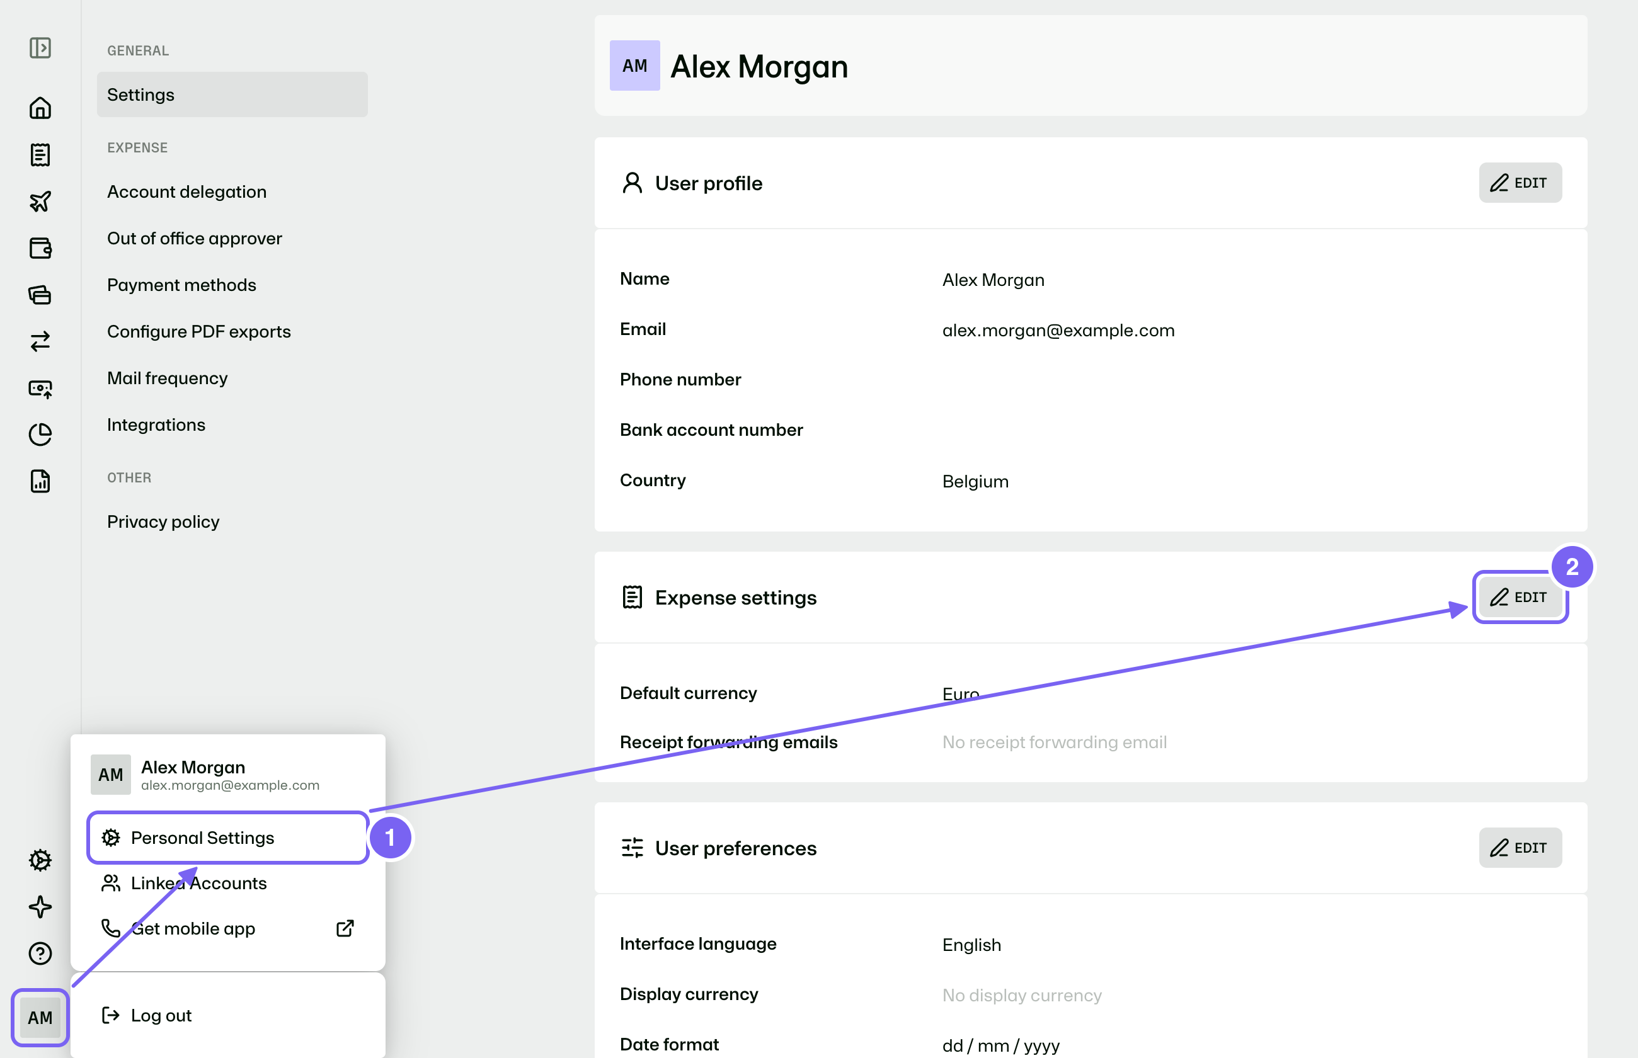The height and width of the screenshot is (1058, 1638).
Task: Click the Belgium country value
Action: click(975, 482)
